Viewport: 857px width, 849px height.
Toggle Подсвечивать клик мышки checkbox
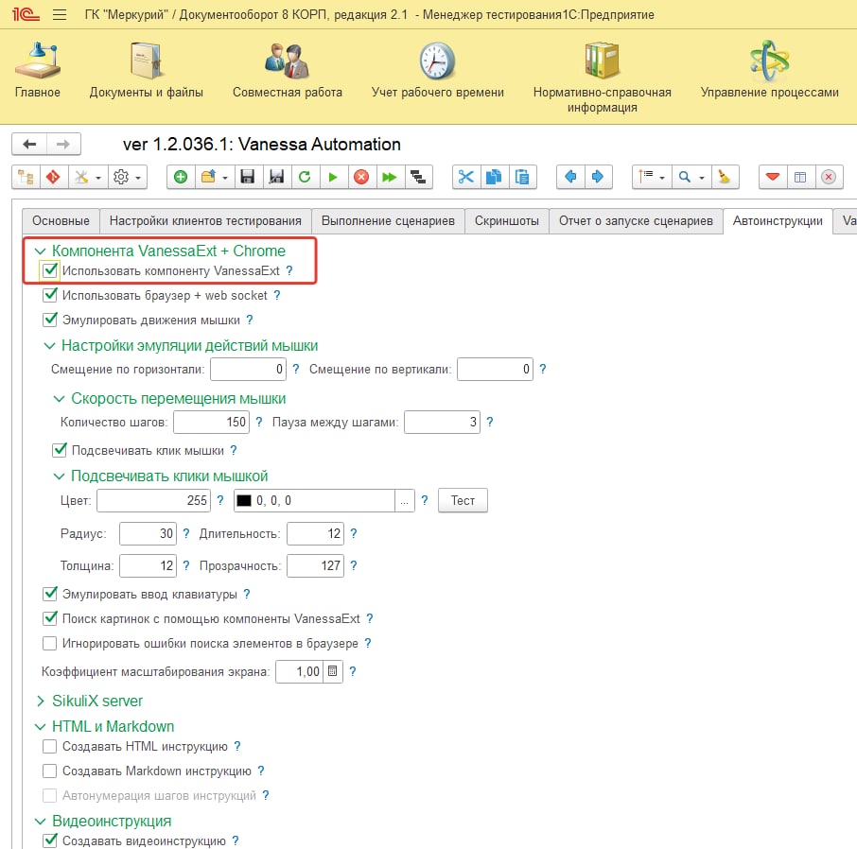(59, 450)
